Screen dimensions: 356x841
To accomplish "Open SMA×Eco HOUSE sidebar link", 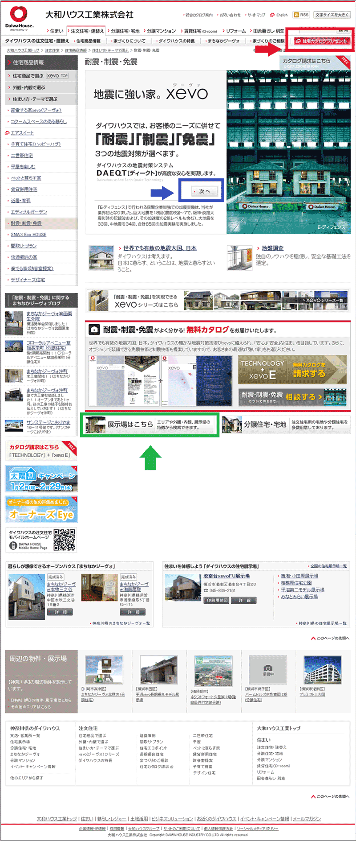I will coord(28,235).
